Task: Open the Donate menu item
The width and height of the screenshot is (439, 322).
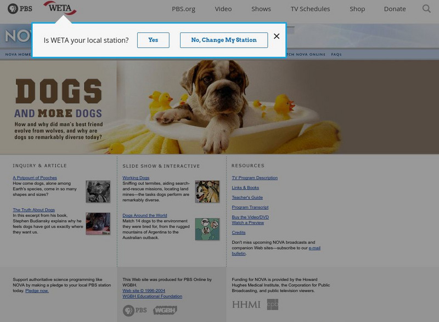Action: [x=395, y=9]
